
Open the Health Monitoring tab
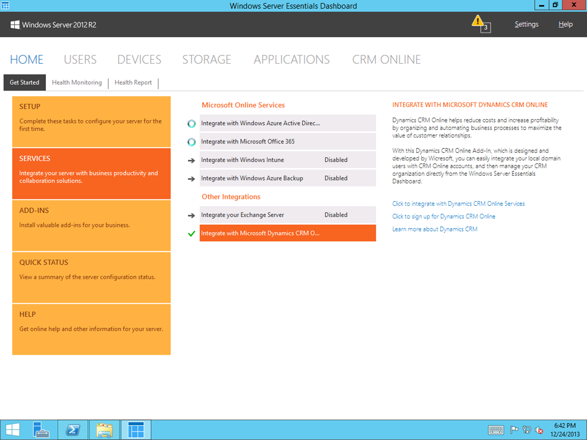pos(77,82)
